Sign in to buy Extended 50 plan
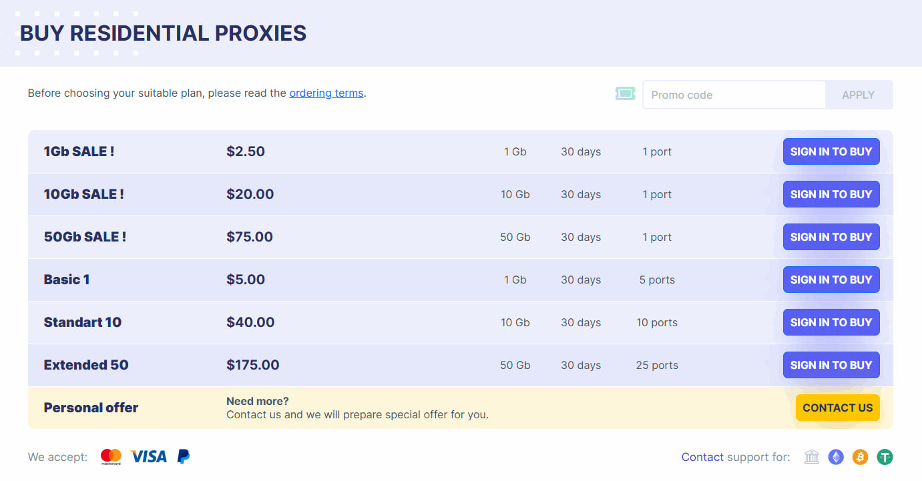Viewport: 922px width, 481px height. tap(831, 365)
